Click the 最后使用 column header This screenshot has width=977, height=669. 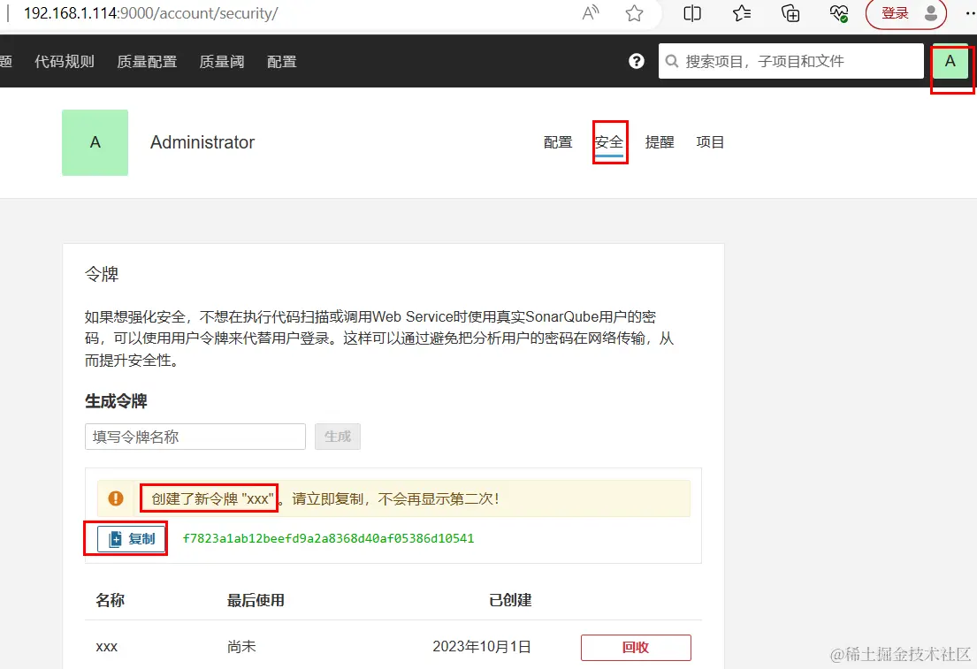tap(256, 600)
